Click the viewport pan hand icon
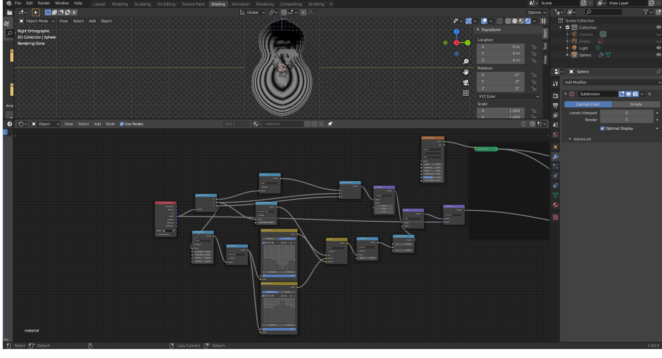This screenshot has width=662, height=358. pyautogui.click(x=466, y=72)
